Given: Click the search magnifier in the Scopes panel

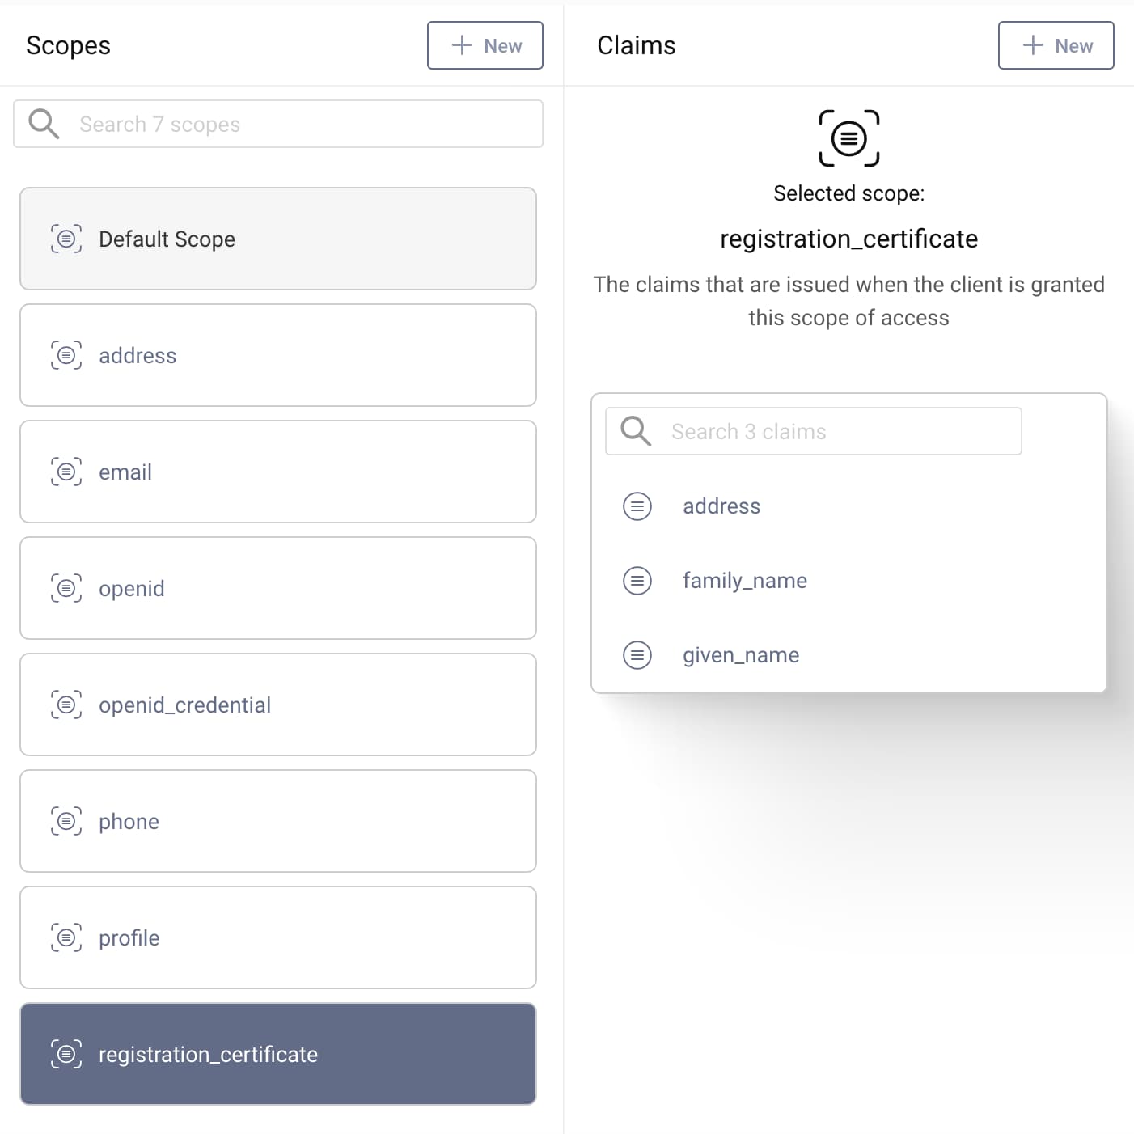Looking at the screenshot, I should point(44,124).
